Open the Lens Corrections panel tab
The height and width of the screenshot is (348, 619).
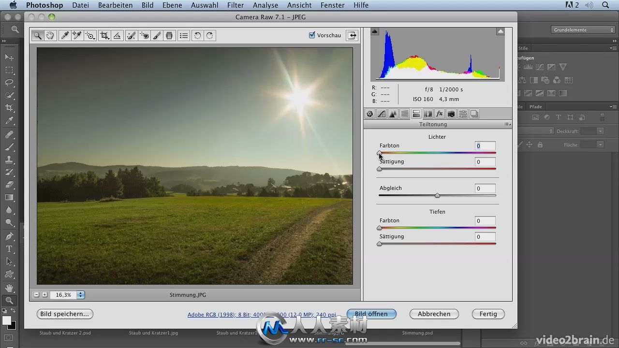428,114
